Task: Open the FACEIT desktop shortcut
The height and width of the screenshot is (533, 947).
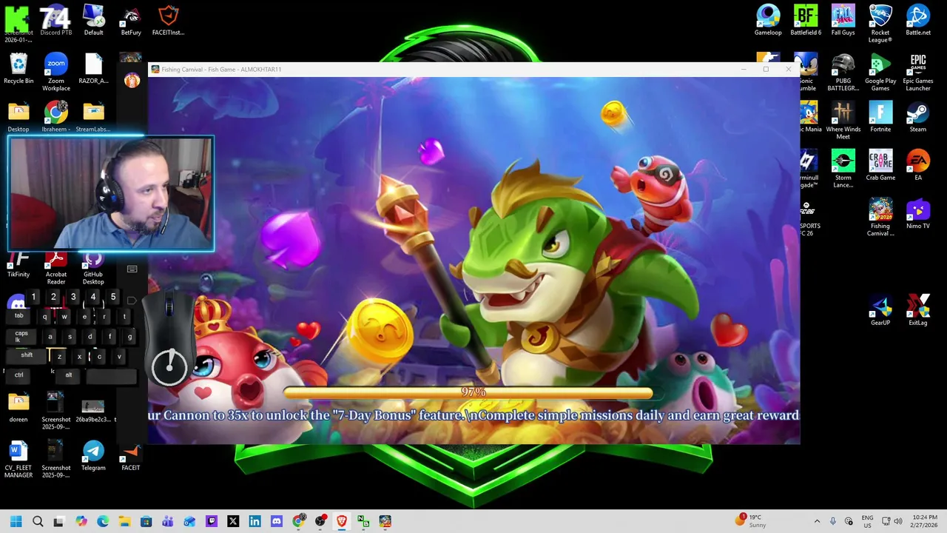Action: 131,455
